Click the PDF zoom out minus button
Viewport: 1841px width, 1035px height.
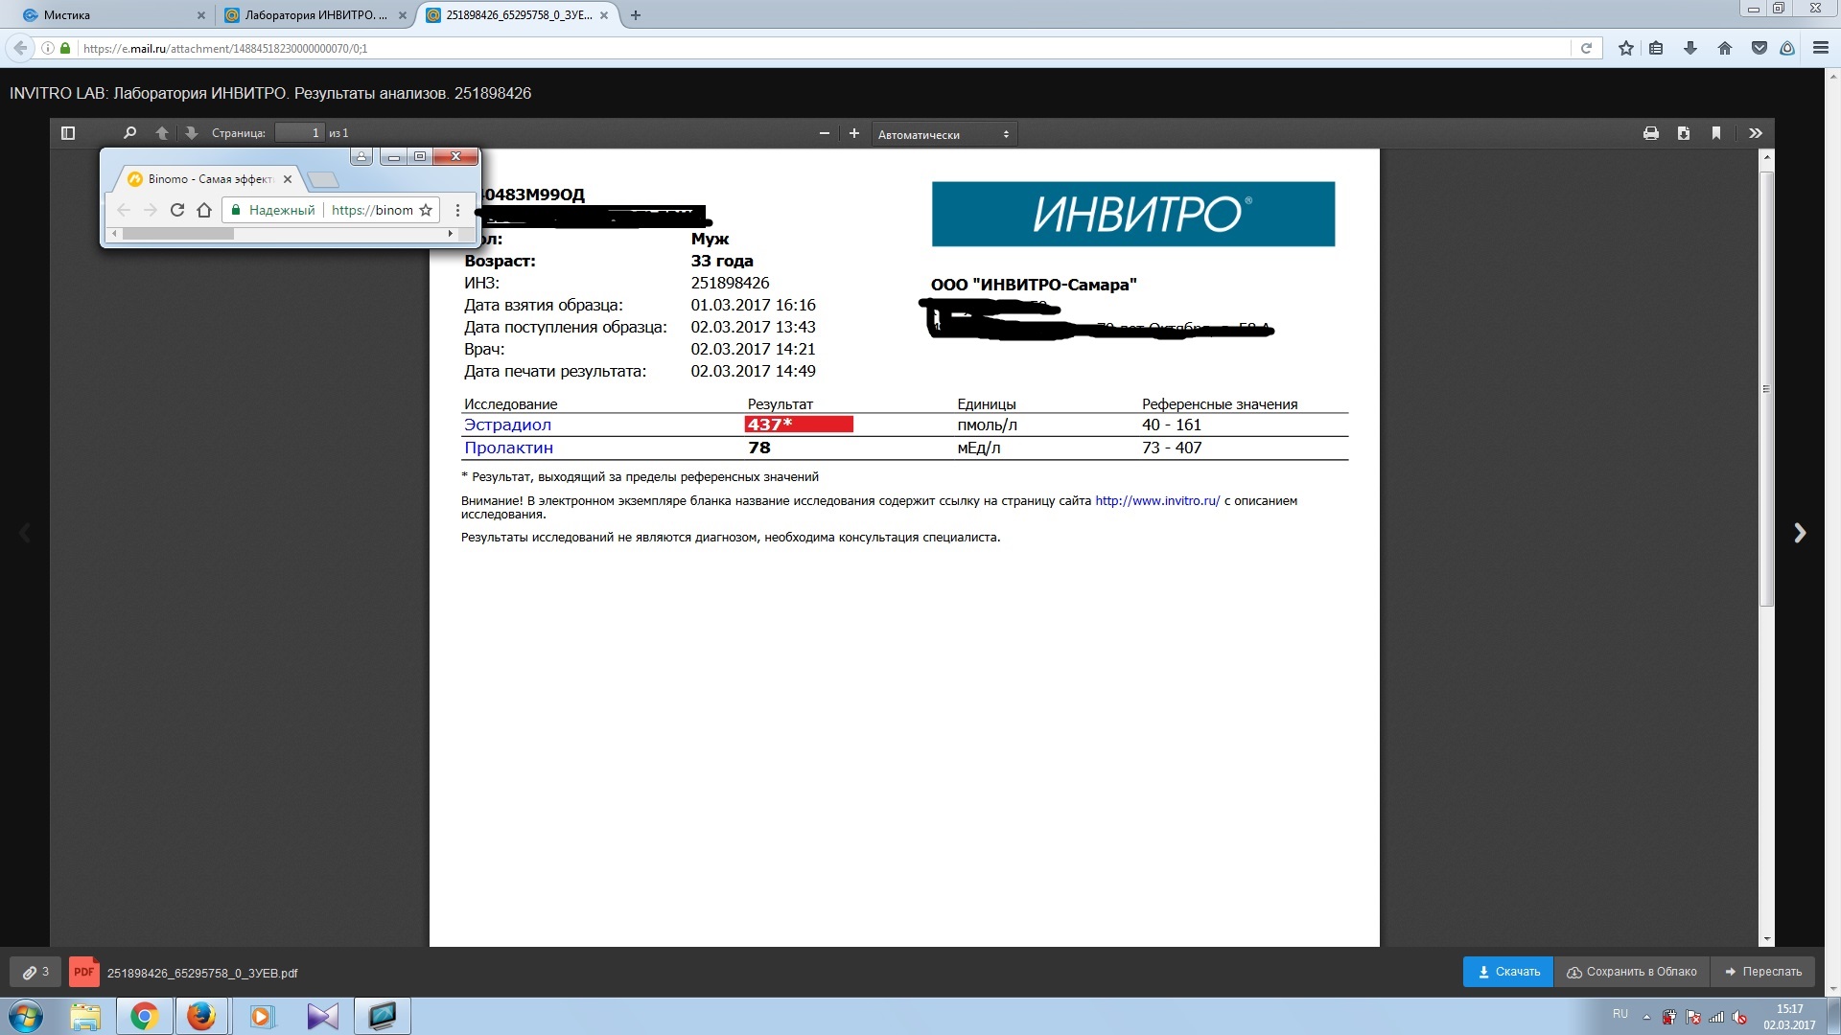point(824,133)
